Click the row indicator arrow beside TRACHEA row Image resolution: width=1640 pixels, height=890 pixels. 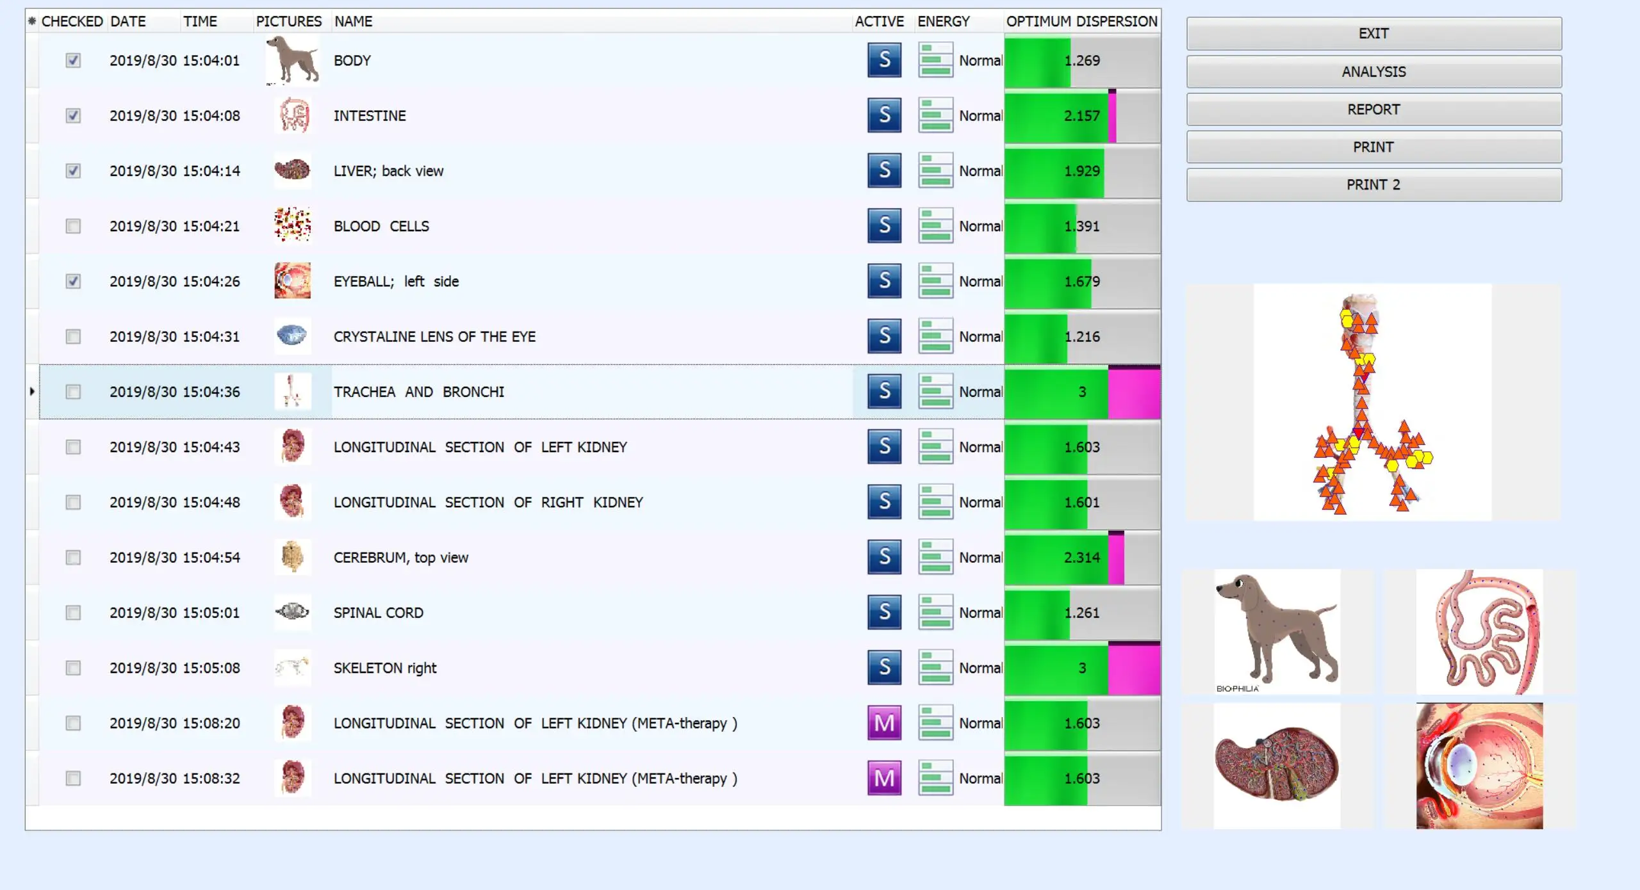click(x=32, y=391)
